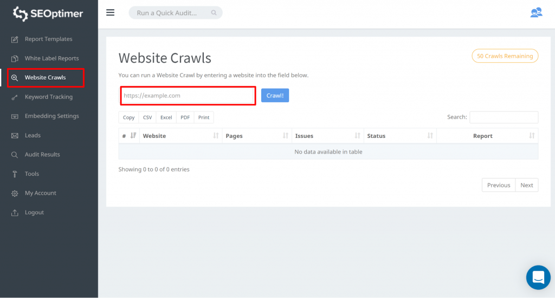Go to White Label Reports

[51, 58]
